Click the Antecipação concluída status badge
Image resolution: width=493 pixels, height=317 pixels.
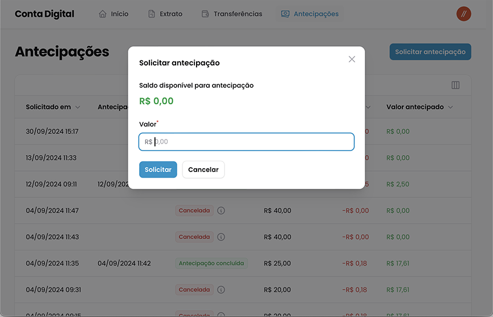(211, 263)
